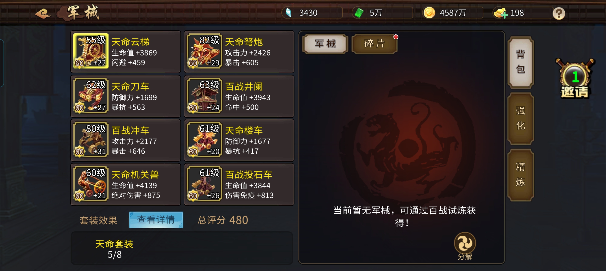This screenshot has height=271, width=606.
Task: Select the 天命弩炮 crossbow cannon icon
Action: pyautogui.click(x=204, y=51)
